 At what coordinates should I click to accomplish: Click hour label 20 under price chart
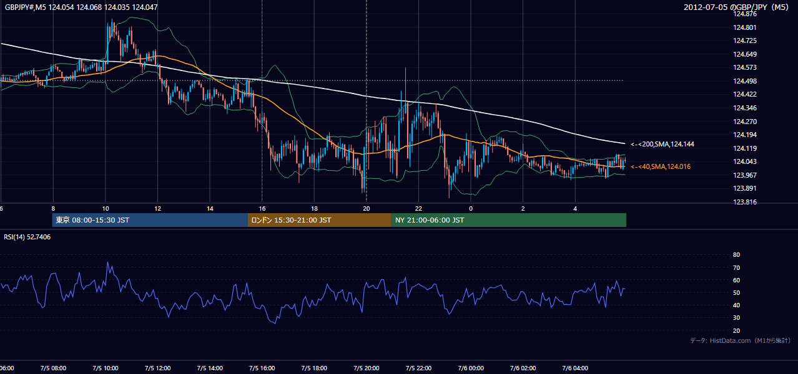(x=367, y=209)
